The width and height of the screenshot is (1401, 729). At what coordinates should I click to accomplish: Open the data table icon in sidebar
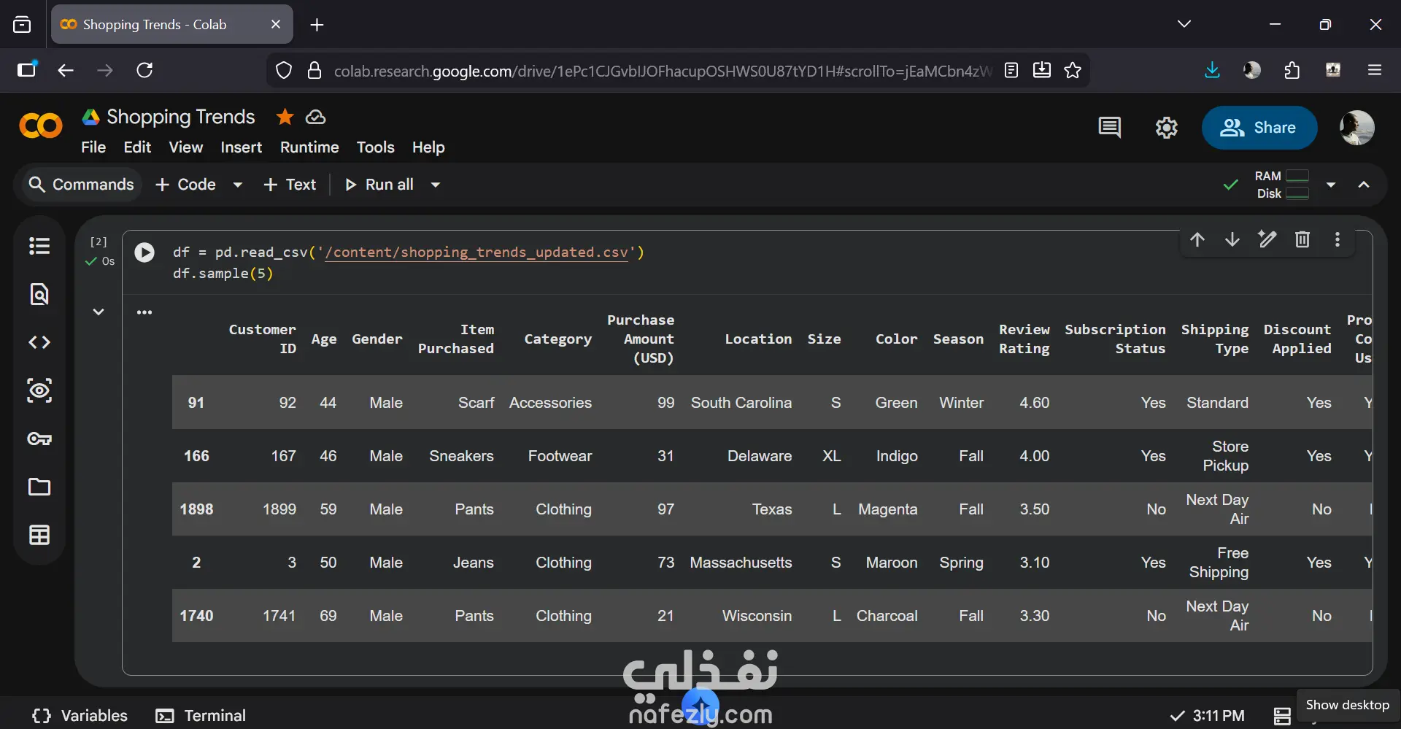[39, 535]
